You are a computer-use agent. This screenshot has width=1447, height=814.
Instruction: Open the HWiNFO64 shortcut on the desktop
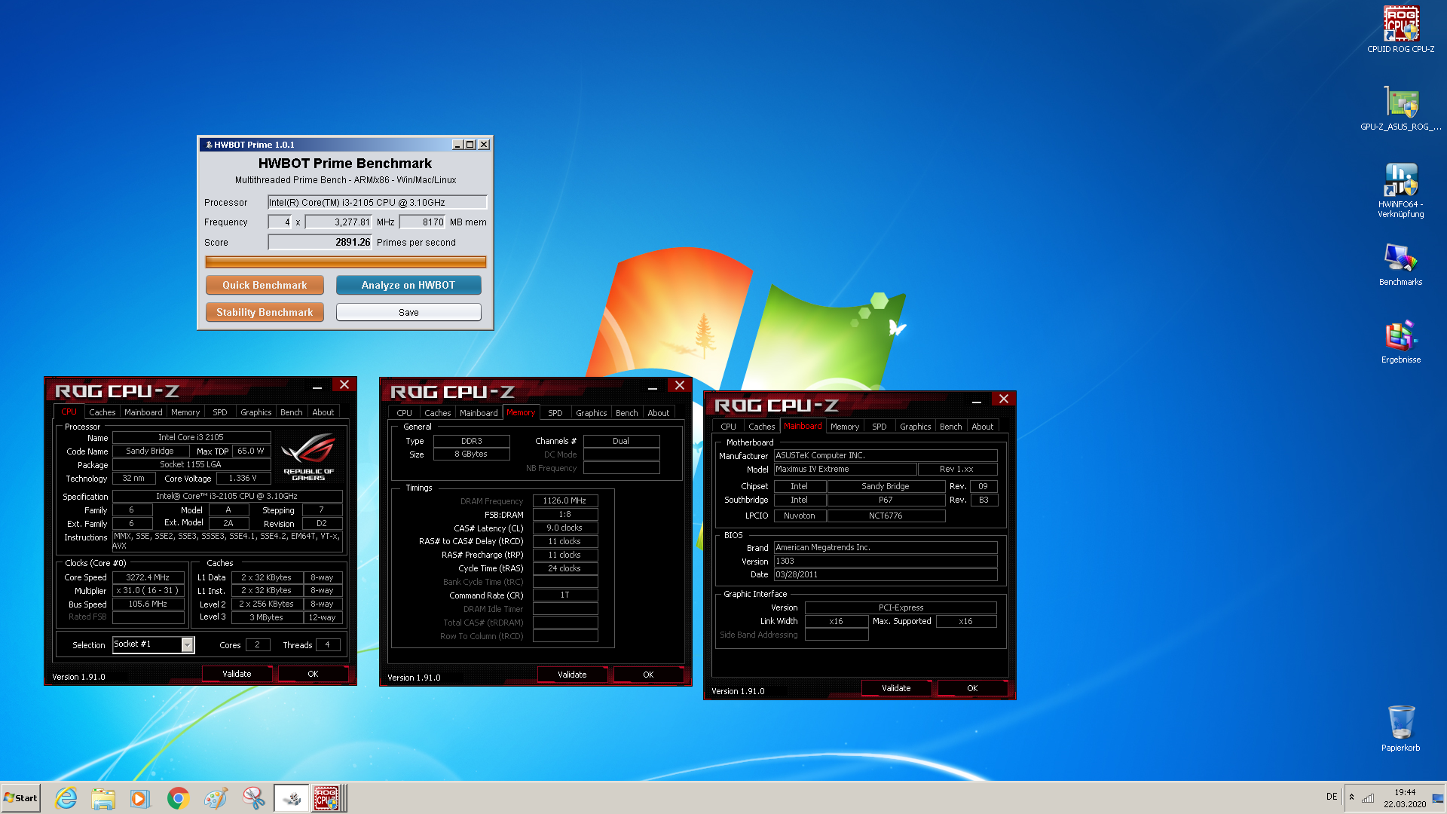click(1400, 190)
